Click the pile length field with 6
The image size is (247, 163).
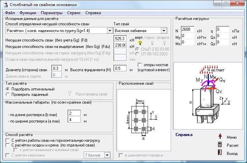(57, 75)
